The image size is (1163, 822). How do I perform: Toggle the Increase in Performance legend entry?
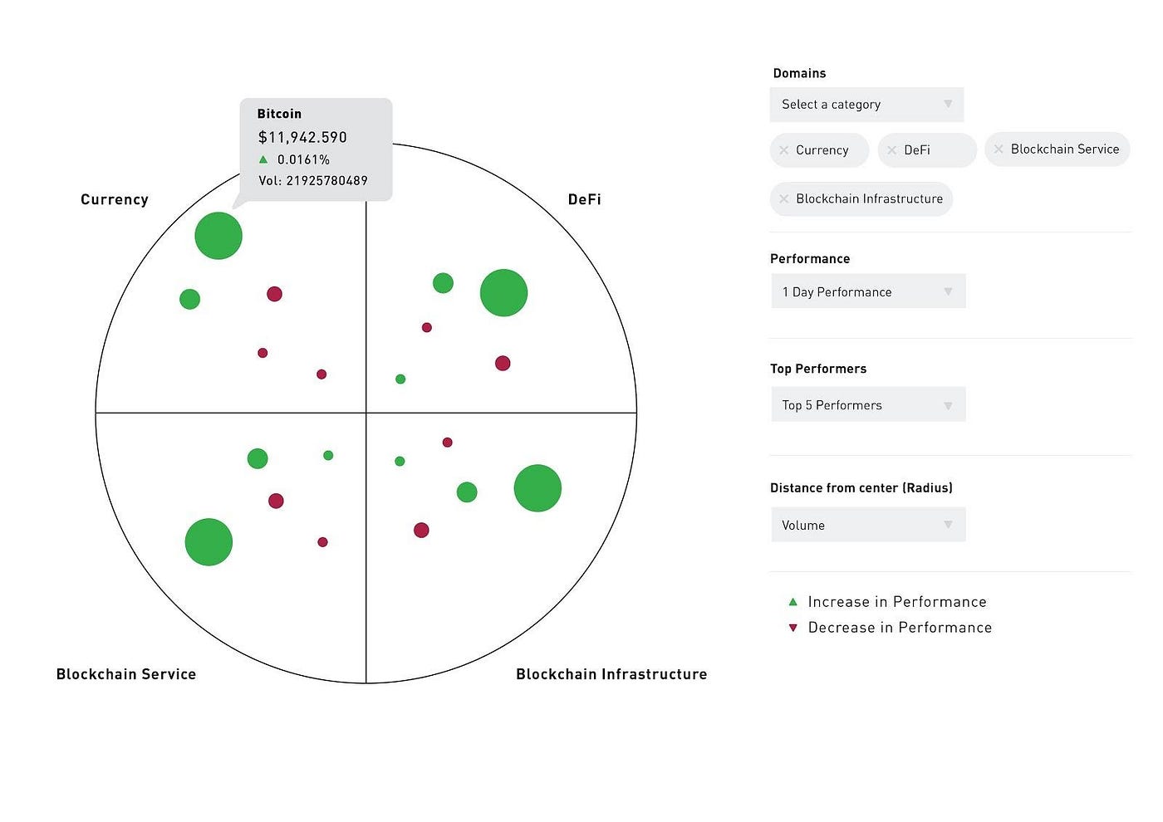click(896, 601)
